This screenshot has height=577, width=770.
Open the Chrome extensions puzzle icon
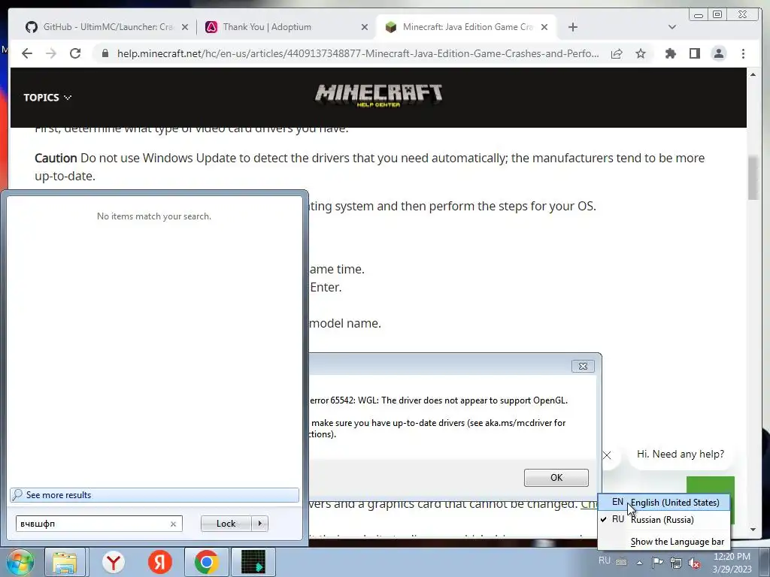[x=670, y=53]
